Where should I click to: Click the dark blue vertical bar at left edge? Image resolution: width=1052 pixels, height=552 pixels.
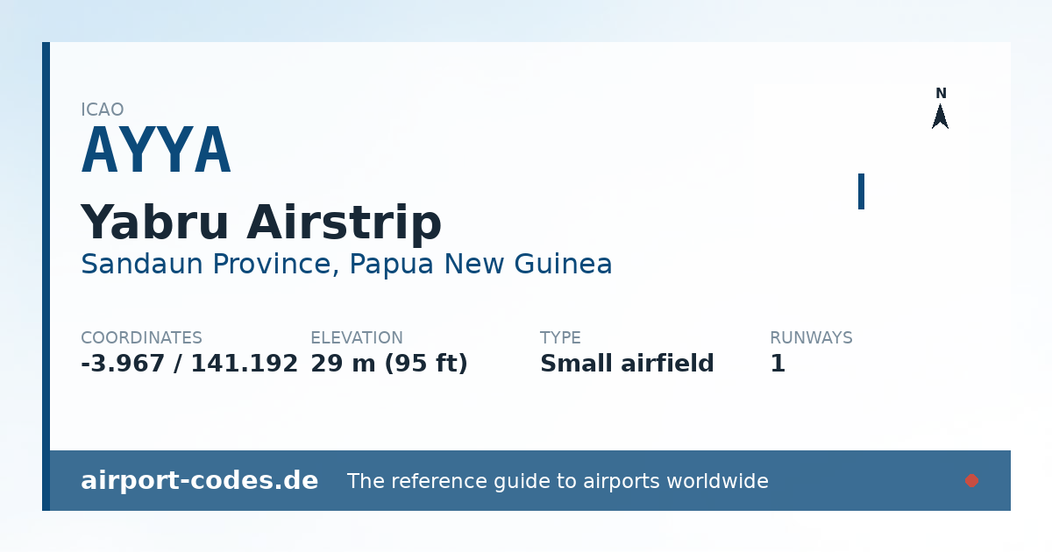[x=46, y=276]
